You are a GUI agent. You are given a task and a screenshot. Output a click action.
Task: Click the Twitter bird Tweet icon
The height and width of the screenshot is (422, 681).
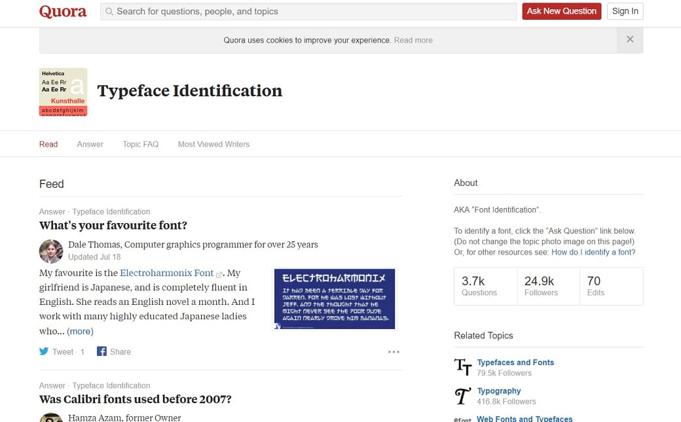pos(44,351)
